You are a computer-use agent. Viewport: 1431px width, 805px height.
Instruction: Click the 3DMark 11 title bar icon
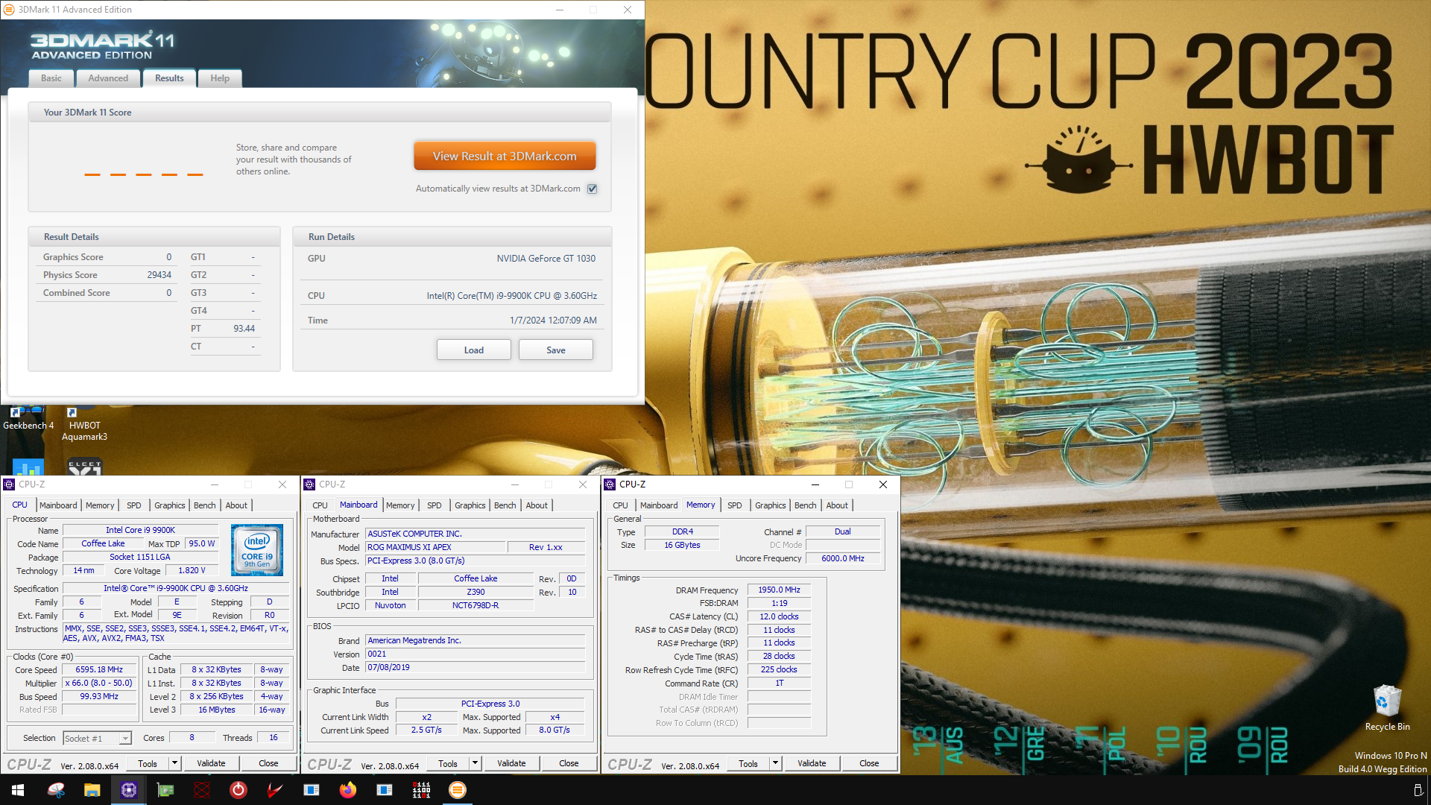coord(9,10)
